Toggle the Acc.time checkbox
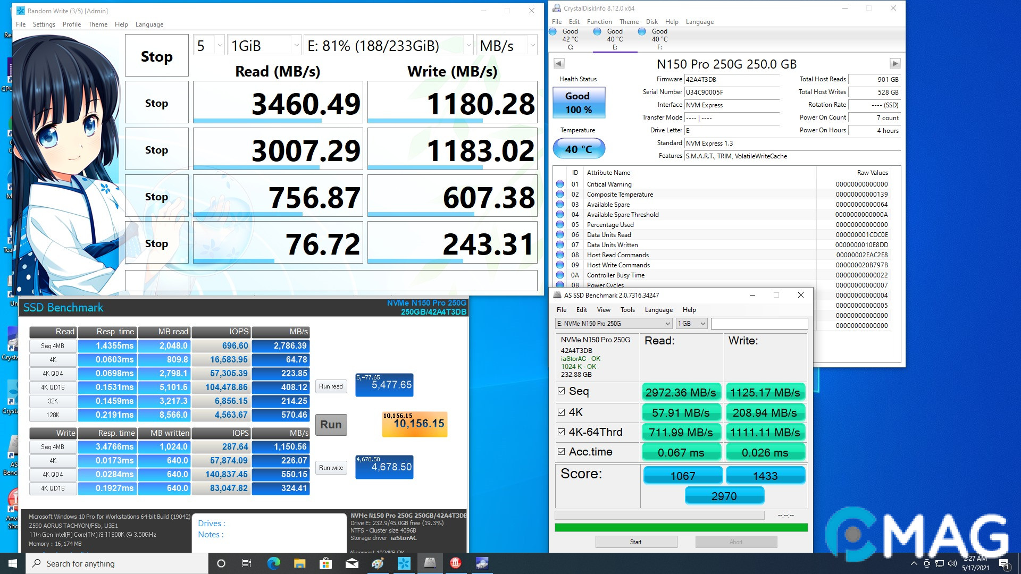The width and height of the screenshot is (1021, 574). tap(561, 452)
